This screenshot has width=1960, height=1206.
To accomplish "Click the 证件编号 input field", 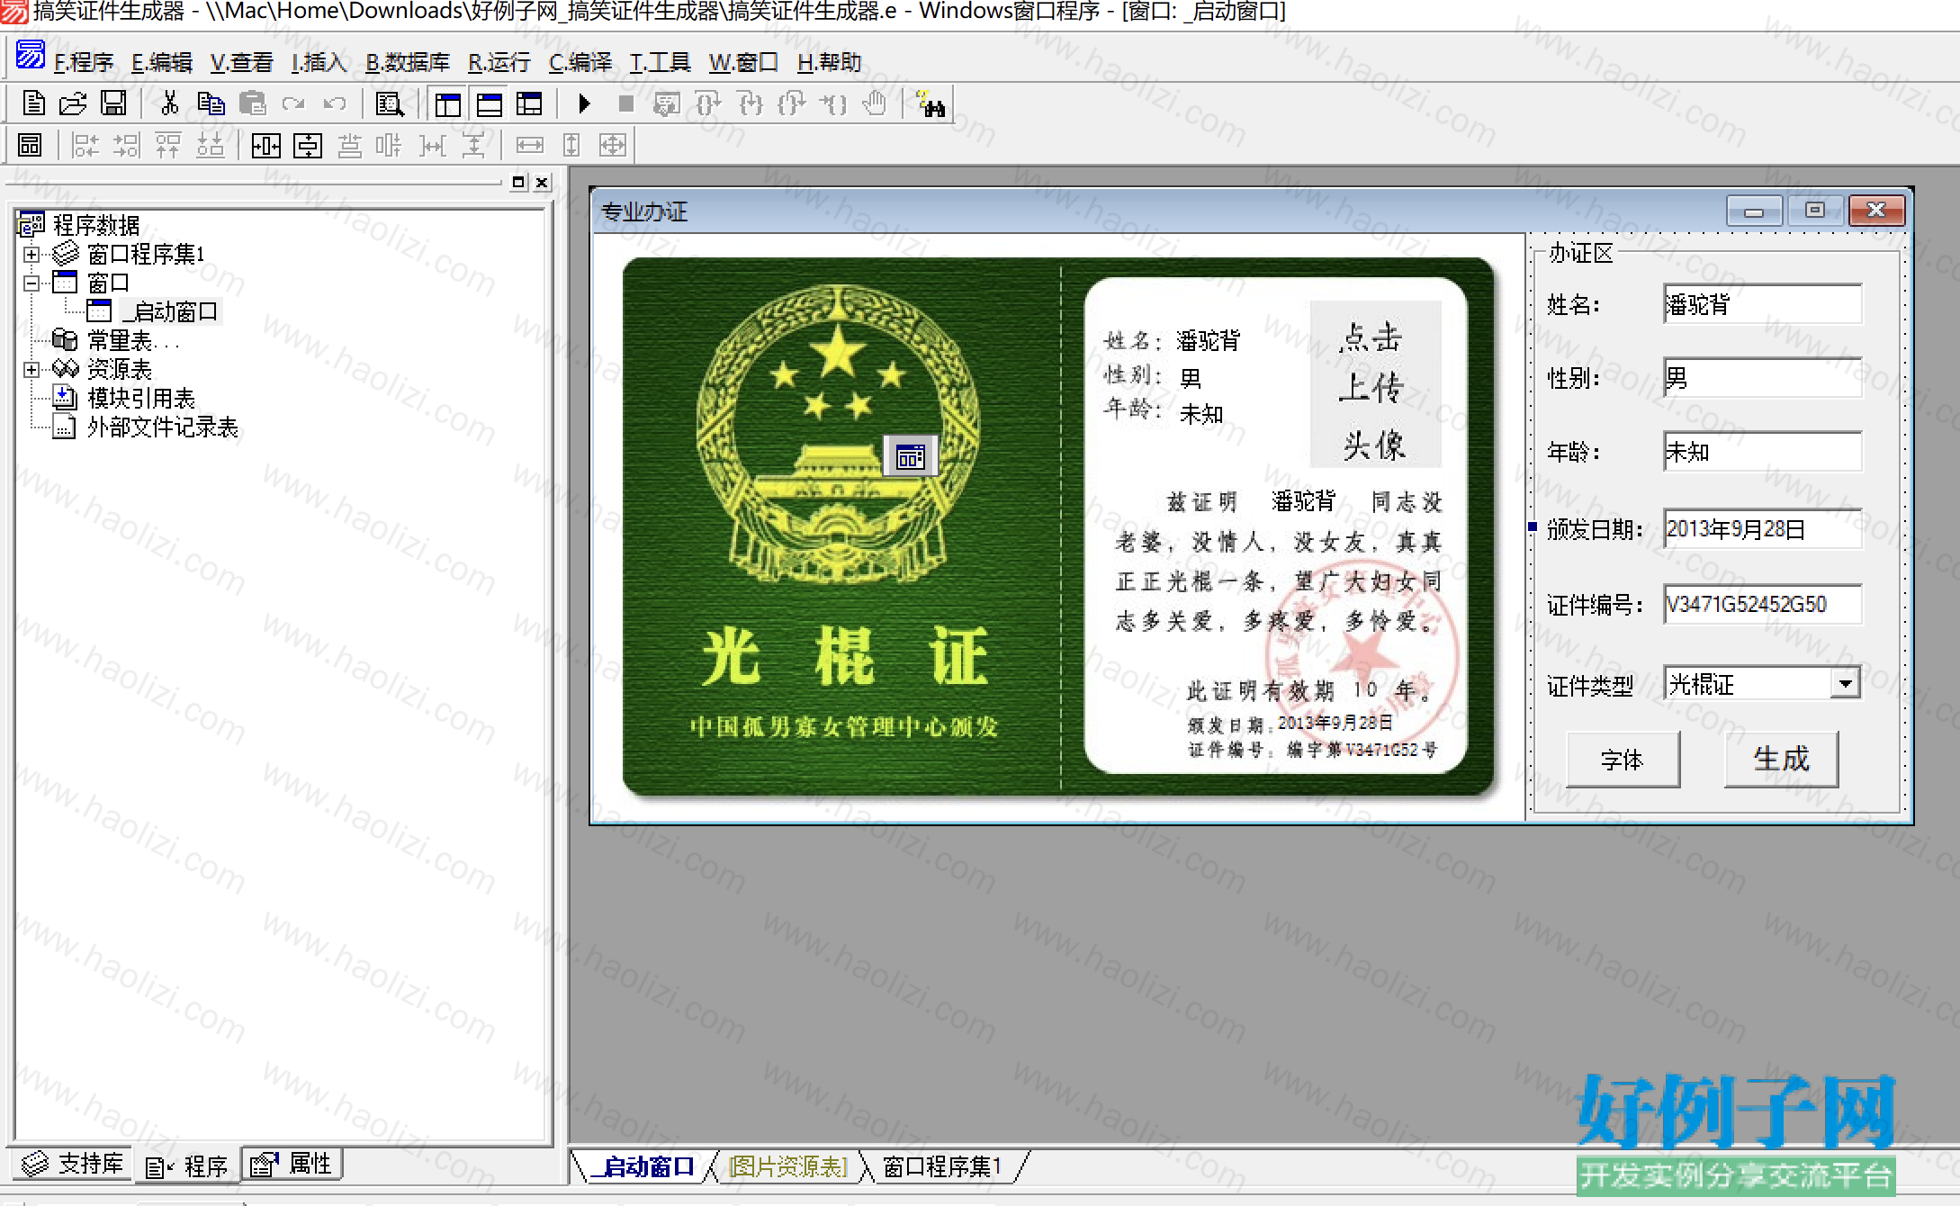I will 1762,604.
